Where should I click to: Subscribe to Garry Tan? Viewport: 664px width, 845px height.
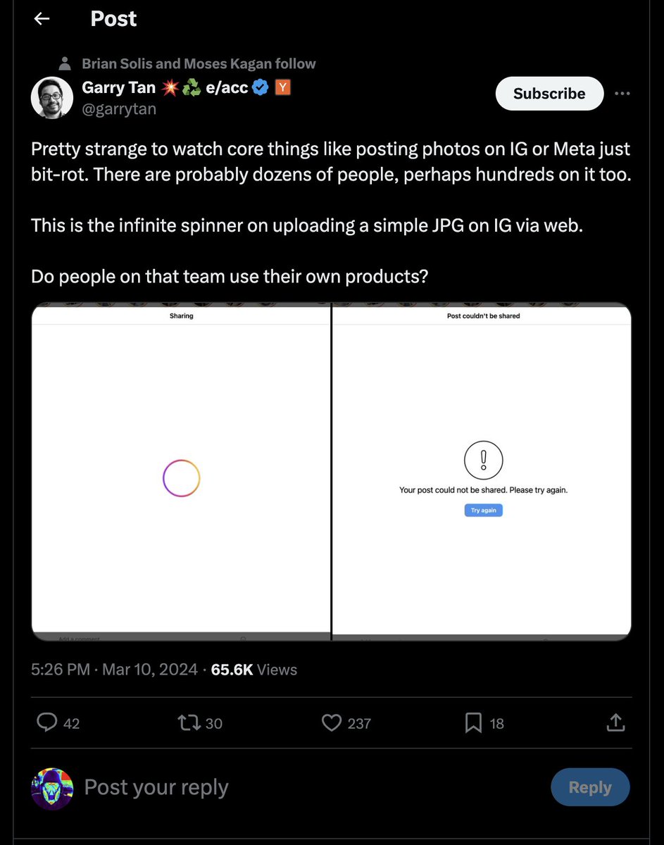pyautogui.click(x=549, y=94)
